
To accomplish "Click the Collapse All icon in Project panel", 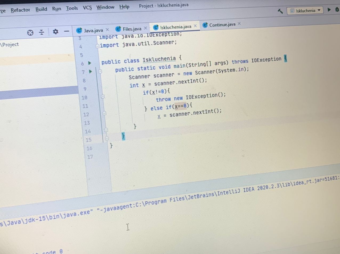I will pyautogui.click(x=42, y=32).
